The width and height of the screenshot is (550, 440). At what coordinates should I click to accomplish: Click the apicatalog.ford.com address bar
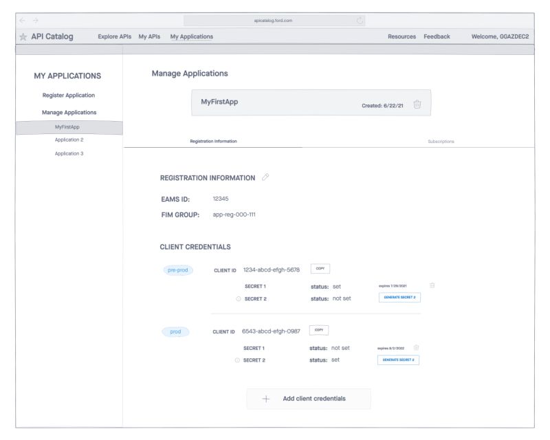(274, 21)
